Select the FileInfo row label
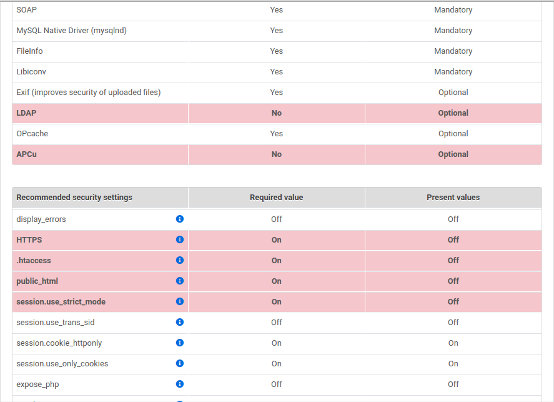The height and width of the screenshot is (402, 554). pyautogui.click(x=30, y=51)
